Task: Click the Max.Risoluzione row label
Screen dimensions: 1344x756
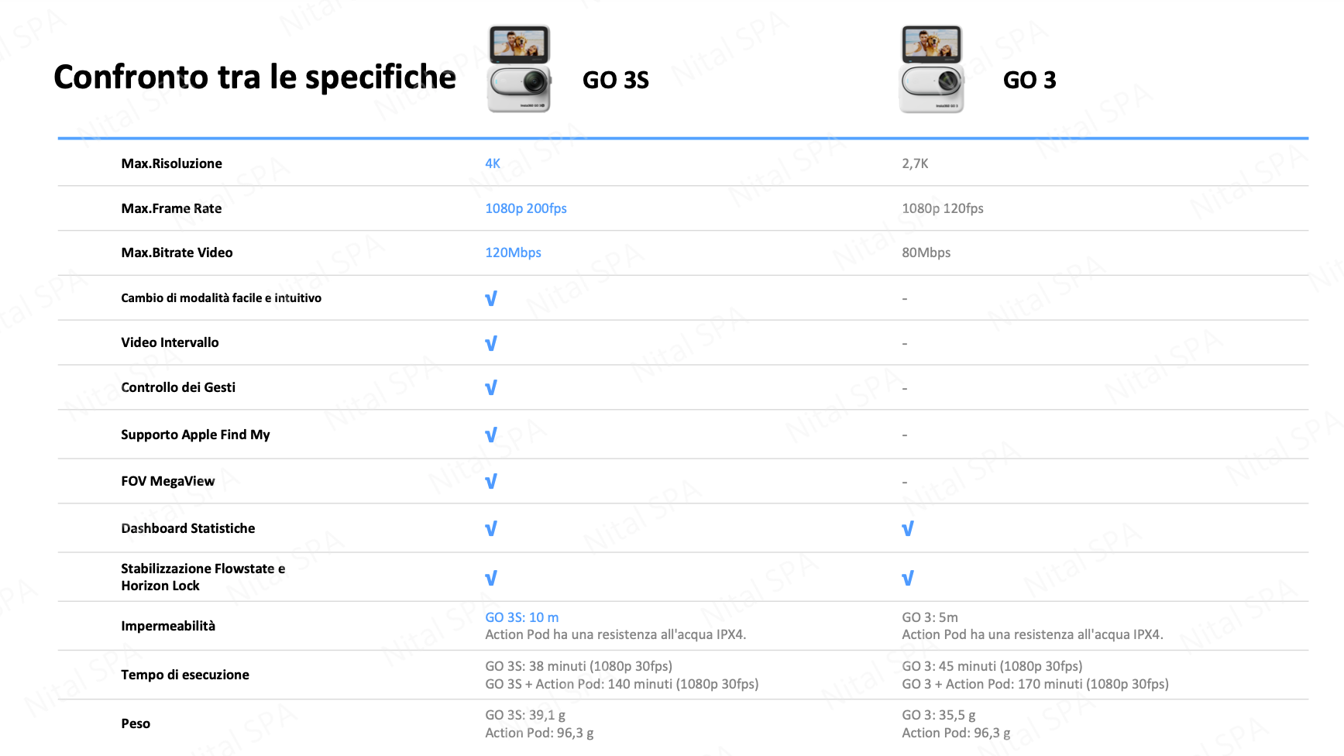Action: [x=171, y=163]
